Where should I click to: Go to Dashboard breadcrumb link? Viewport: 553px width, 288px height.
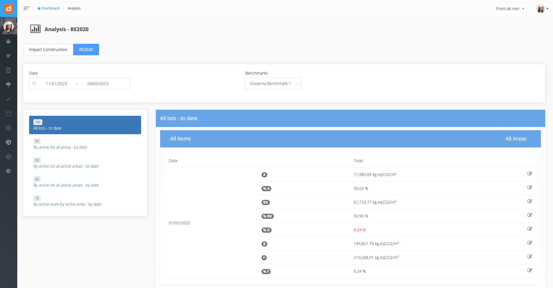[48, 8]
